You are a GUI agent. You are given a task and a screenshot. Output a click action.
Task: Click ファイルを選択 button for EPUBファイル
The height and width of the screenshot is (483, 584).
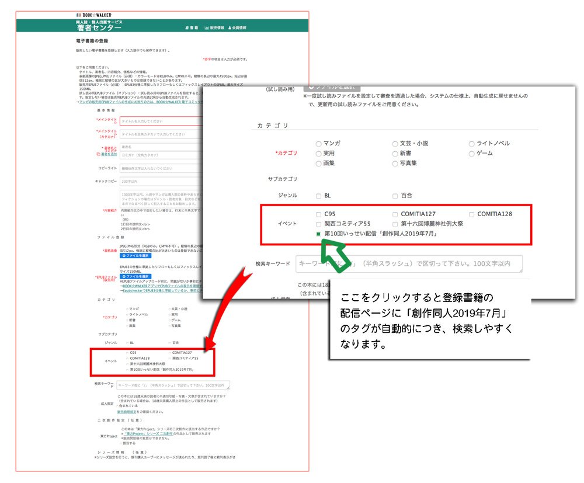tap(135, 276)
